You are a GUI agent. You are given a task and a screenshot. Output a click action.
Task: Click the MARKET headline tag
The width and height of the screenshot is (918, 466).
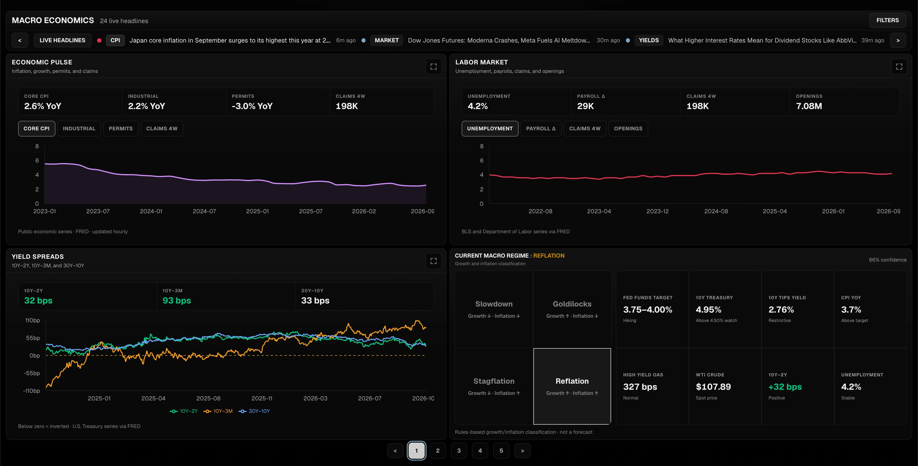click(x=386, y=40)
